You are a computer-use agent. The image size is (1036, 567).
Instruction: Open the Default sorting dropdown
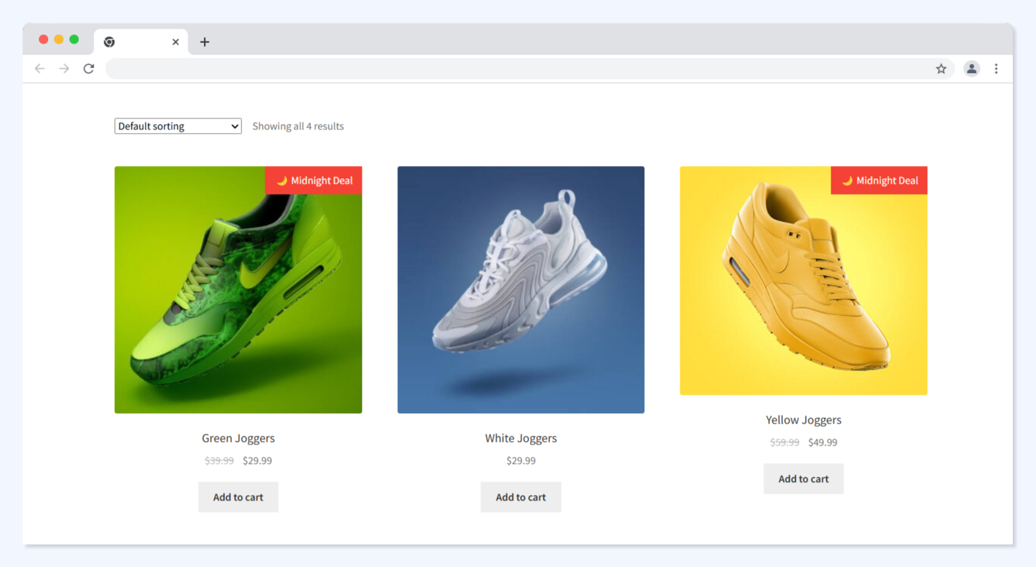click(x=178, y=126)
